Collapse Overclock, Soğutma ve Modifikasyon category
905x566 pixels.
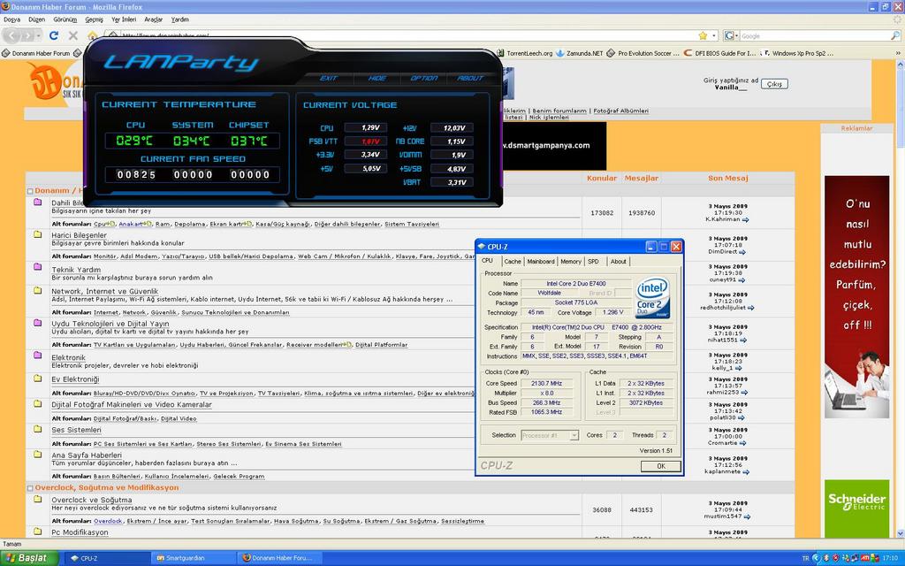[30, 488]
